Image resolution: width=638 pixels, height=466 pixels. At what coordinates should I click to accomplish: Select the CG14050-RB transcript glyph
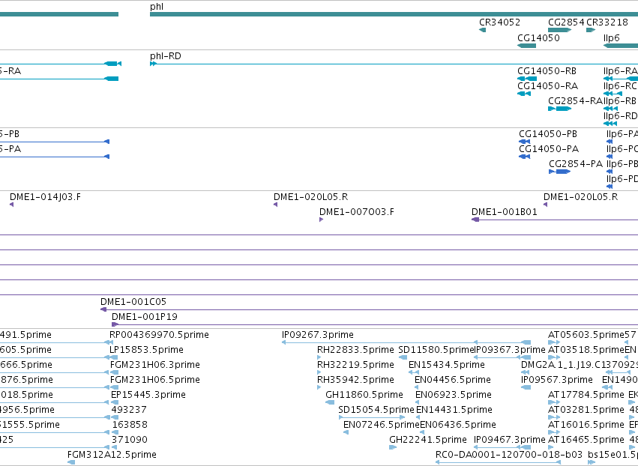[x=527, y=79]
